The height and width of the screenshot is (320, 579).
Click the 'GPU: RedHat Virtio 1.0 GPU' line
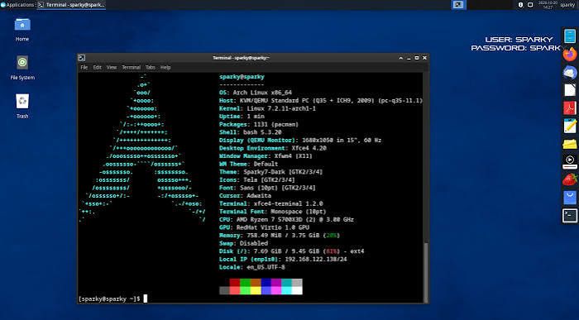point(264,227)
